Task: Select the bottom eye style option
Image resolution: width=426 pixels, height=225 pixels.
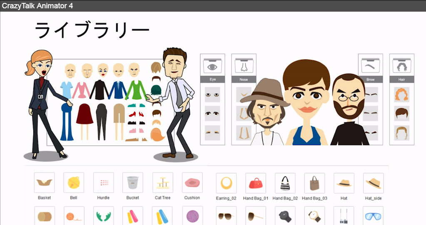Action: coord(212,132)
